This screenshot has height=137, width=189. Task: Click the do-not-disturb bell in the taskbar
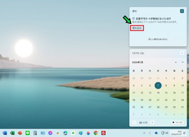(184, 133)
